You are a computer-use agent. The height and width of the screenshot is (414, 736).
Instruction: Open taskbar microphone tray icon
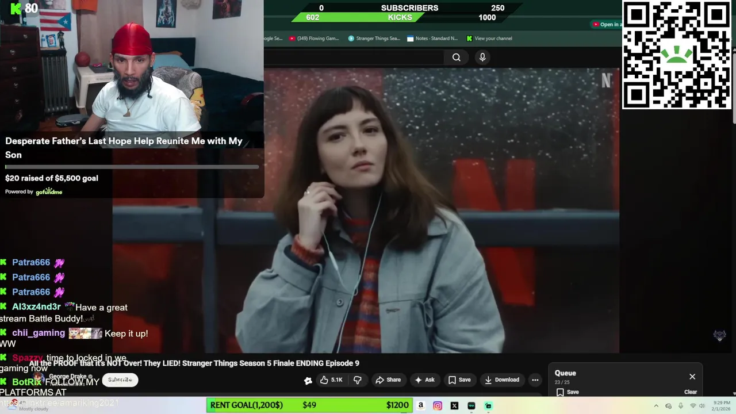coord(681,406)
